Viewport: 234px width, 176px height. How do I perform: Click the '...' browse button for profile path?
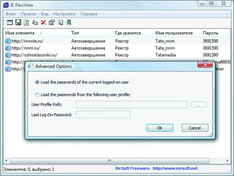[x=199, y=104]
